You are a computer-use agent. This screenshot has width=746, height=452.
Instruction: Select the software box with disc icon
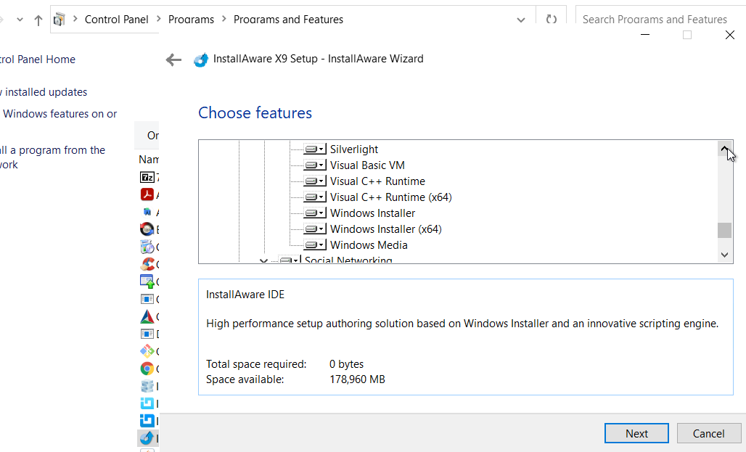pyautogui.click(x=147, y=247)
